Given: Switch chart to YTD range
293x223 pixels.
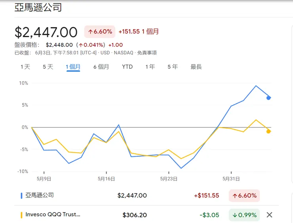Looking at the screenshot, I should (x=127, y=67).
